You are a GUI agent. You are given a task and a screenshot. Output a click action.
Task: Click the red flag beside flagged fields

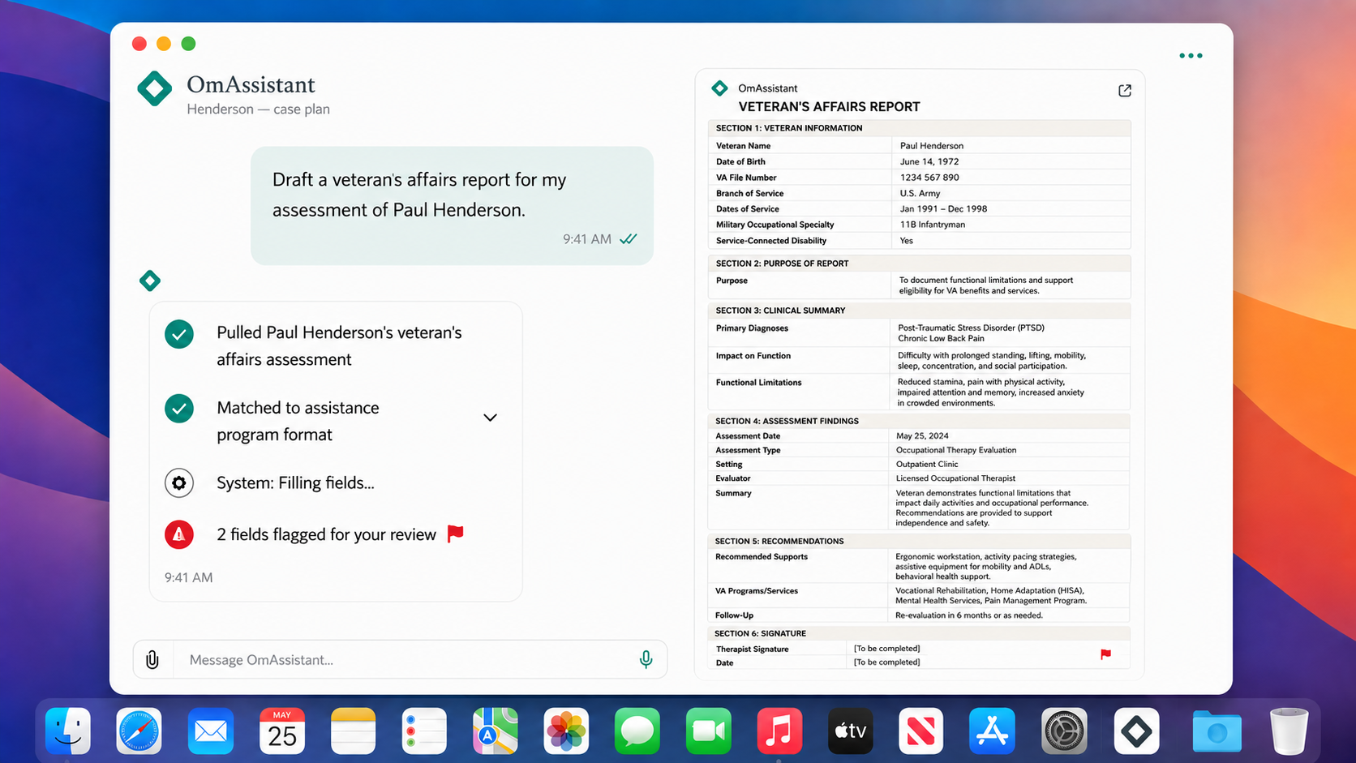point(456,534)
